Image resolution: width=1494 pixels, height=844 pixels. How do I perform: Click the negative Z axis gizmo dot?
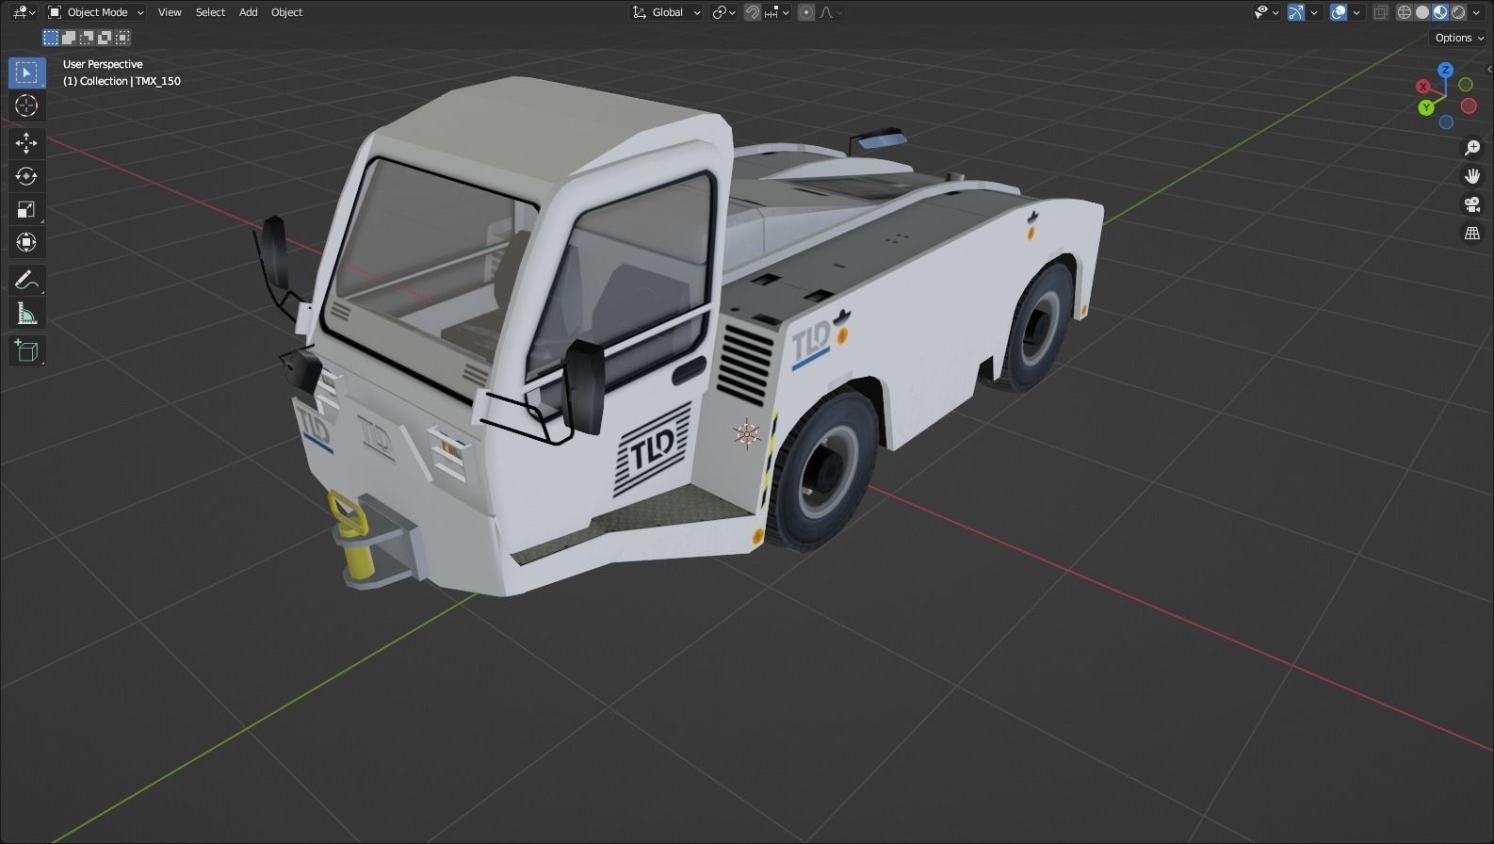1446,122
